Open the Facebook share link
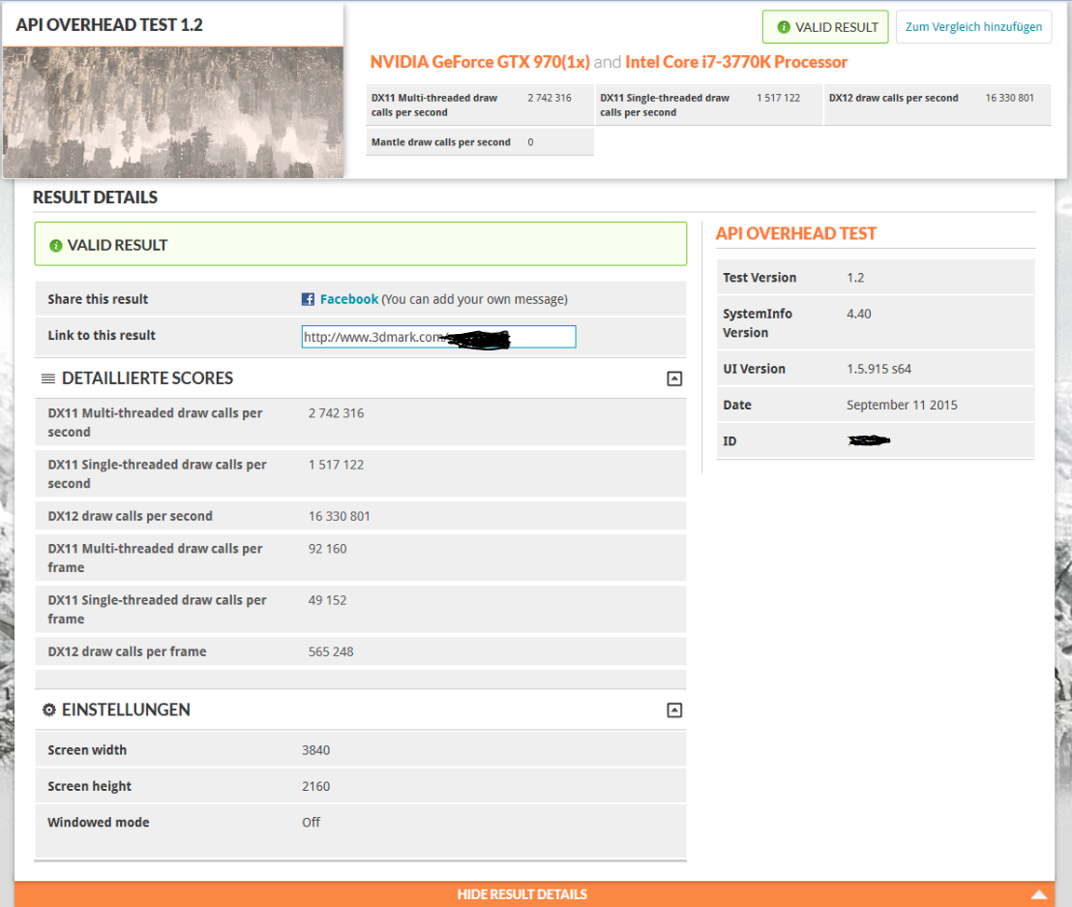 coord(348,299)
